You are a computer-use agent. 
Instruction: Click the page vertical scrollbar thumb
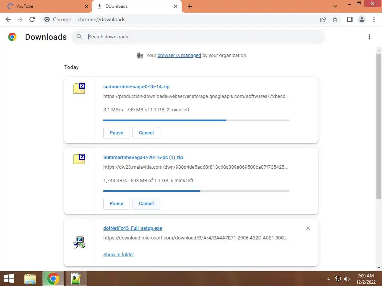pos(379,126)
